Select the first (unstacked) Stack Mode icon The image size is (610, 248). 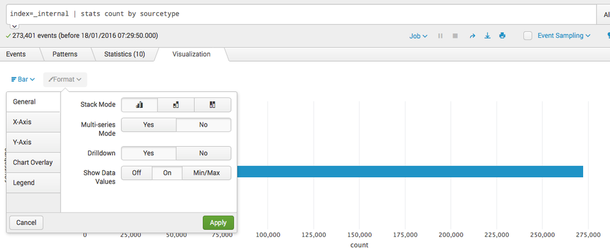[x=139, y=105]
